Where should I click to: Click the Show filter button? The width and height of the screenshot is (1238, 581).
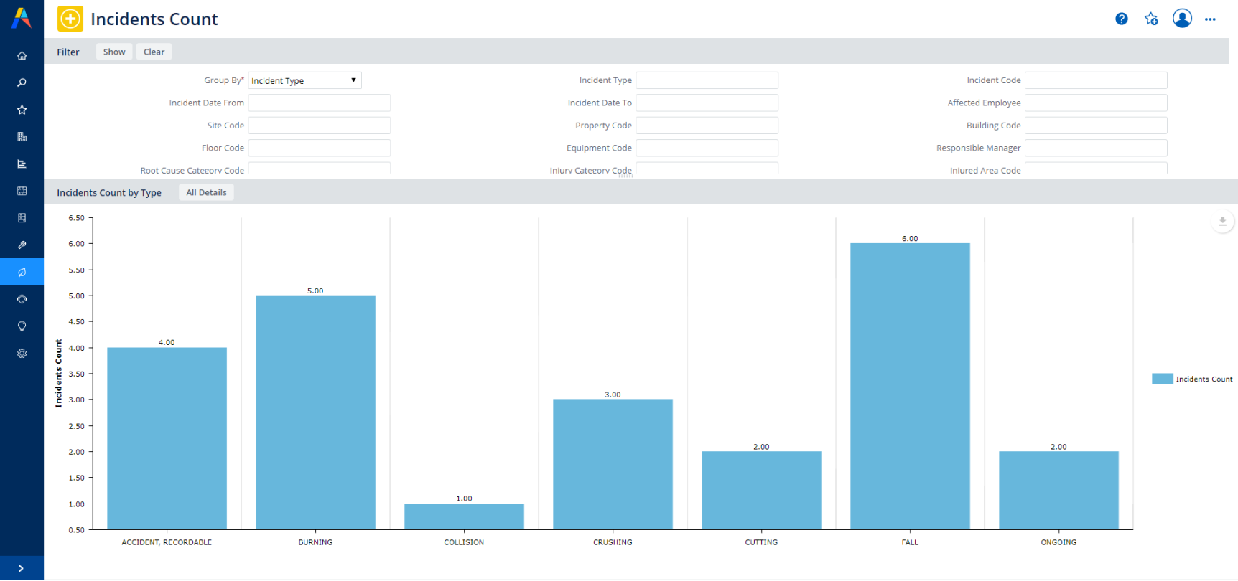(x=114, y=52)
